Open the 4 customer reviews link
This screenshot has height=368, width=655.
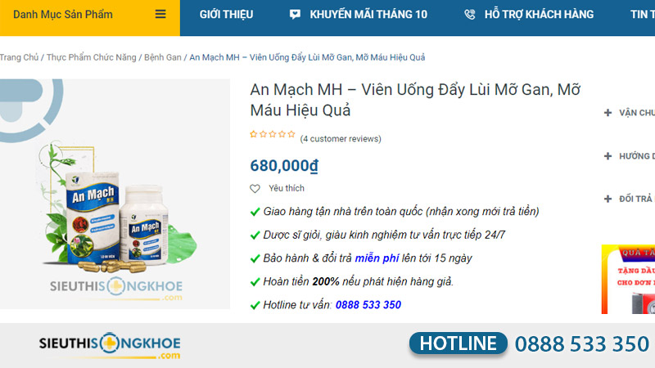341,138
